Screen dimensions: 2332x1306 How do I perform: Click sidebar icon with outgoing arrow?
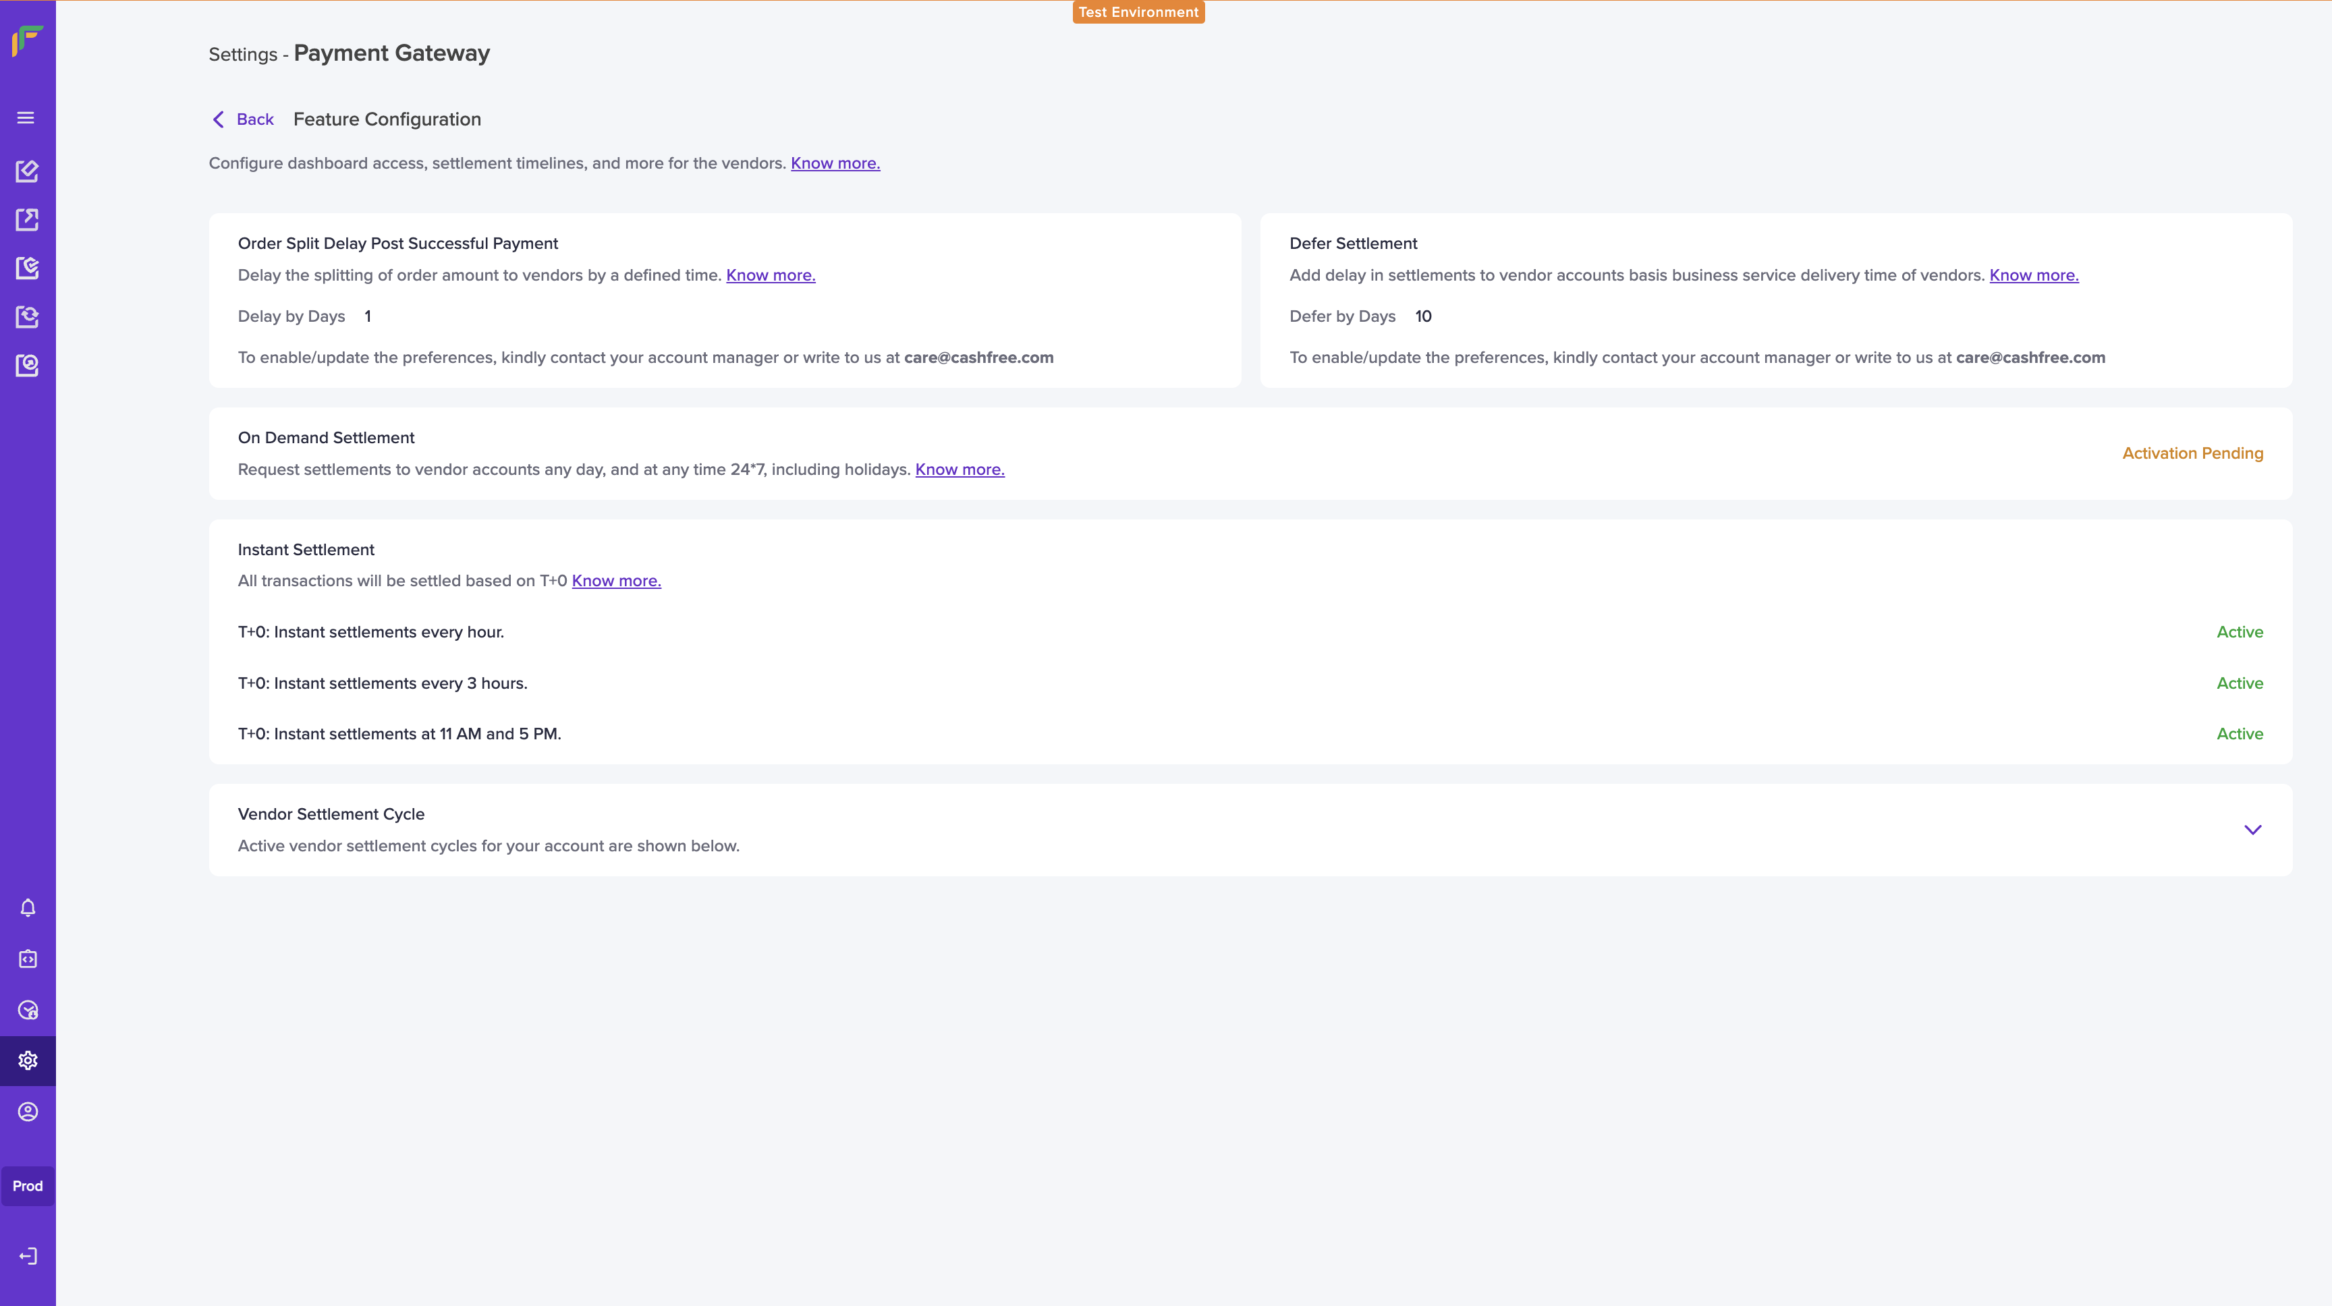coord(27,219)
